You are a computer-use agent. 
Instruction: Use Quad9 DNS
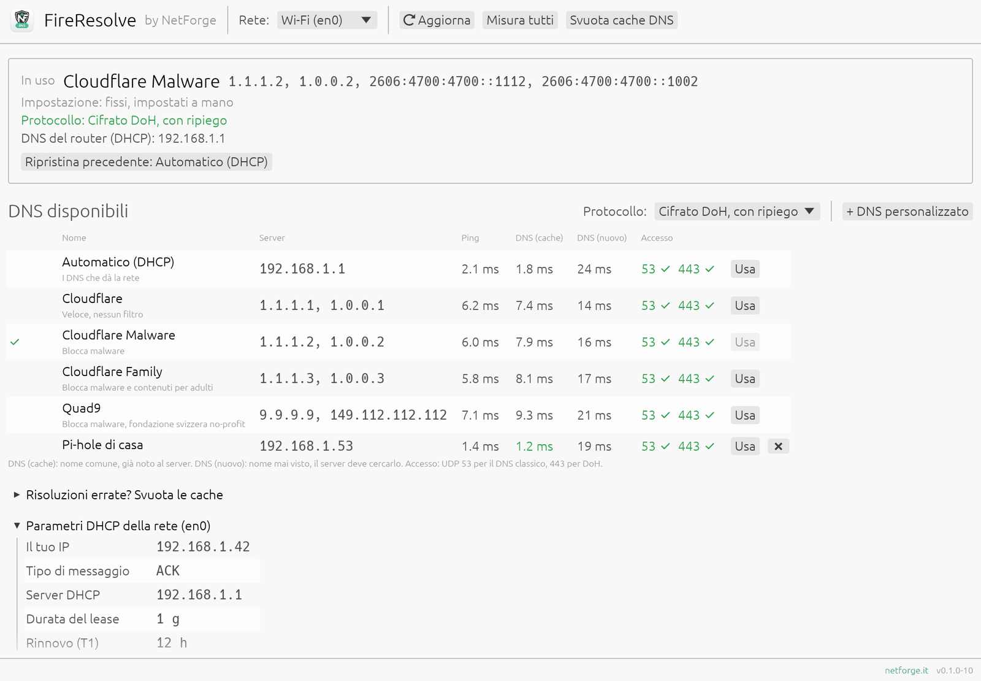pos(745,415)
